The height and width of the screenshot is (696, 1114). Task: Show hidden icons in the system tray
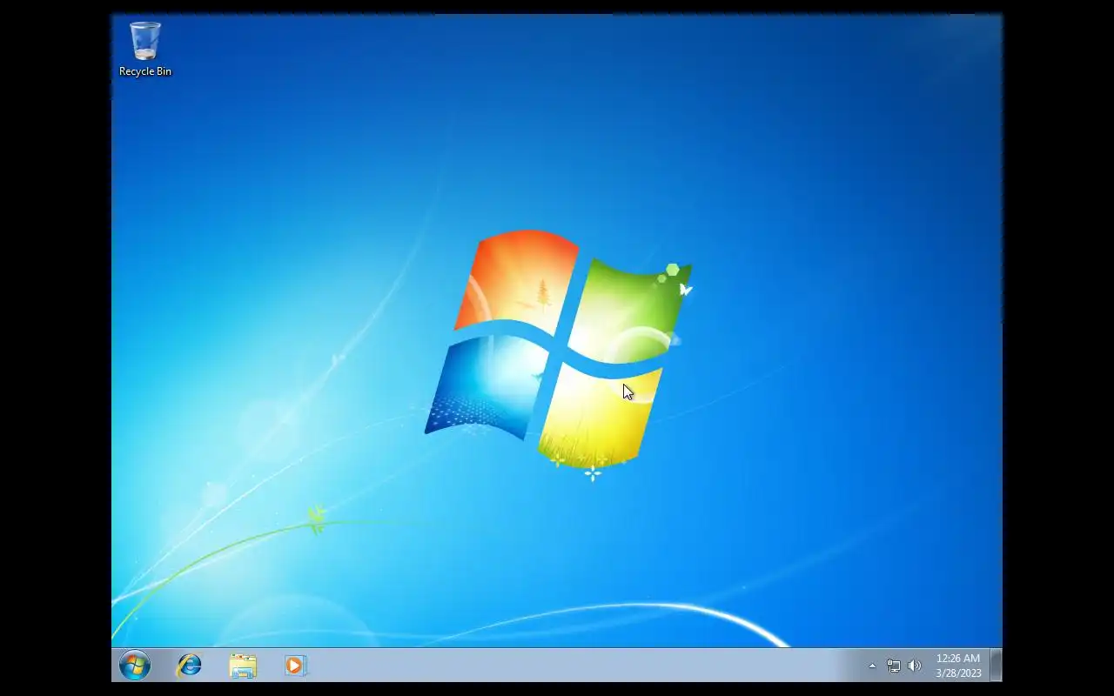point(872,666)
